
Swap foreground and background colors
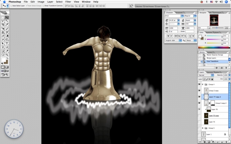point(7,58)
